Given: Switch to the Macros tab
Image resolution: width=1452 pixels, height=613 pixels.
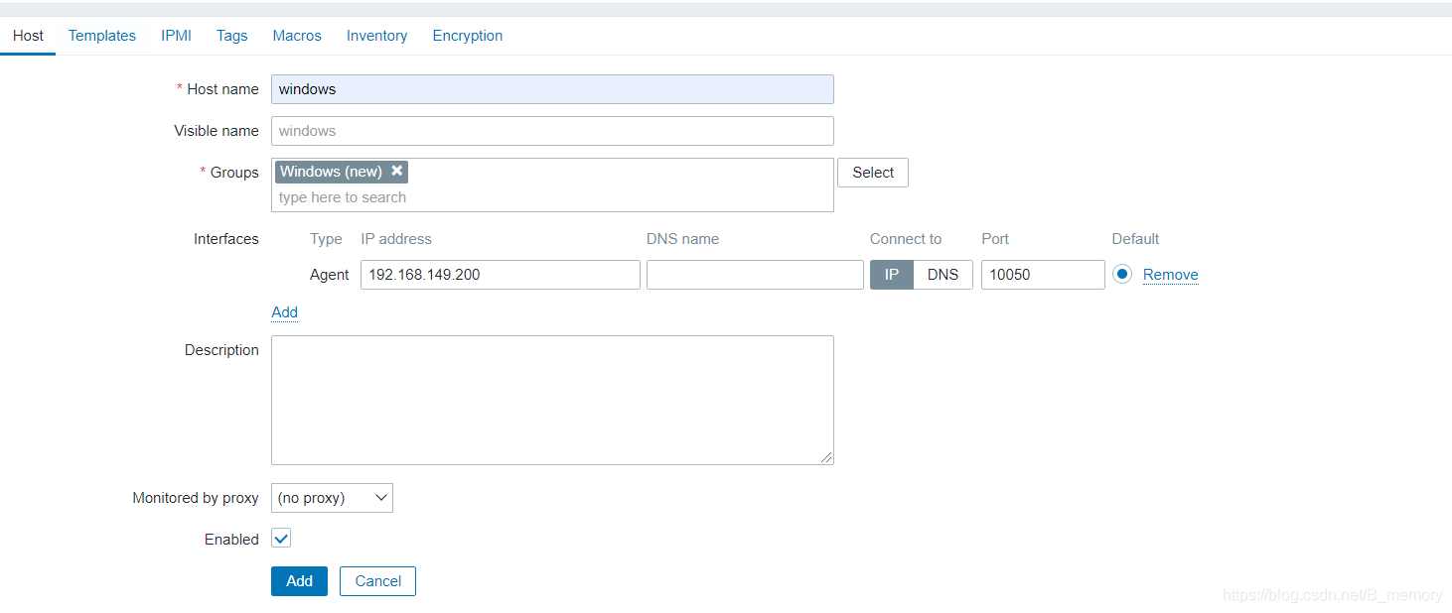Looking at the screenshot, I should click(297, 36).
